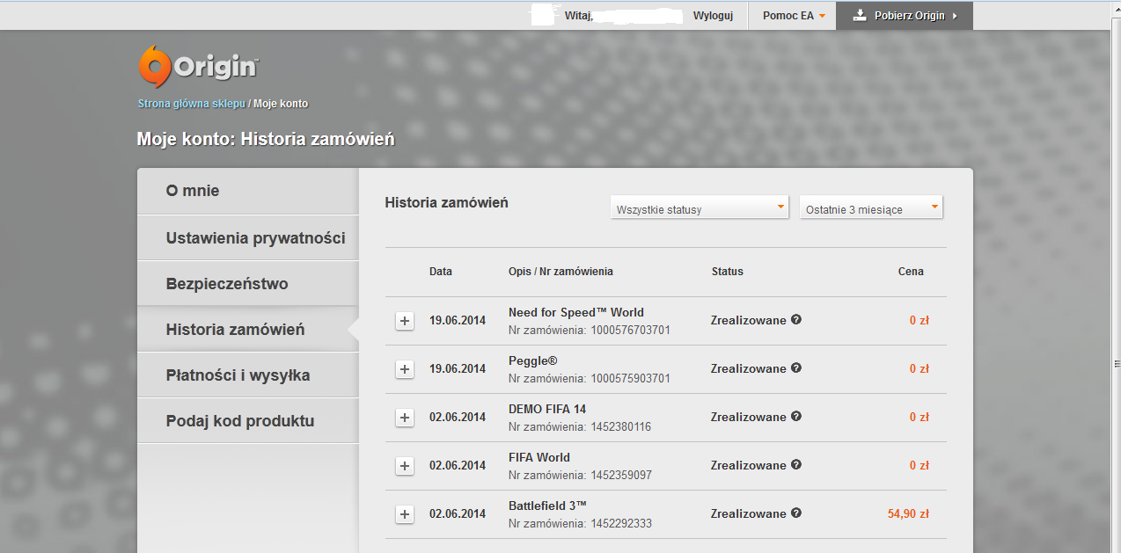The height and width of the screenshot is (553, 1121).
Task: Open Ustawienia prywatności section
Action: (248, 238)
